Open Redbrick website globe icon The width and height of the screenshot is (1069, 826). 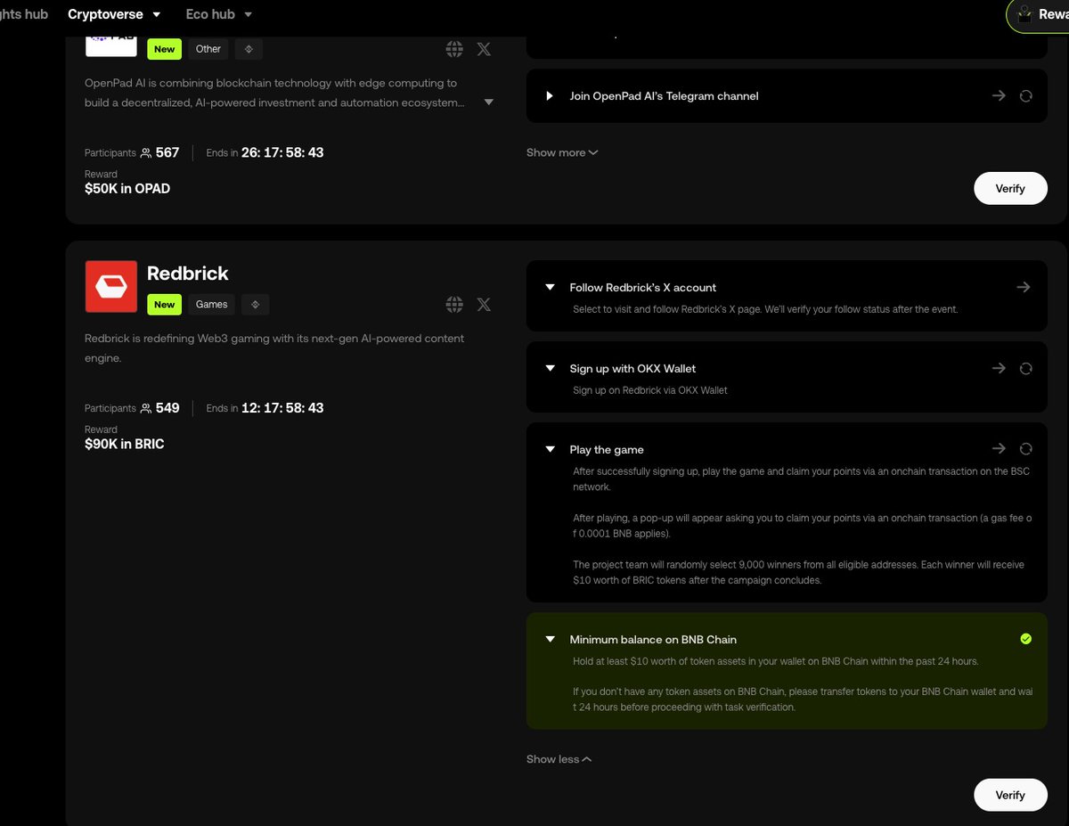coord(454,305)
